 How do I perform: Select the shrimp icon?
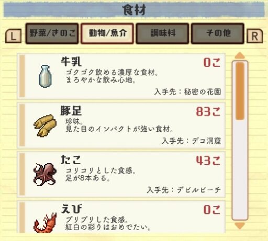(46, 223)
